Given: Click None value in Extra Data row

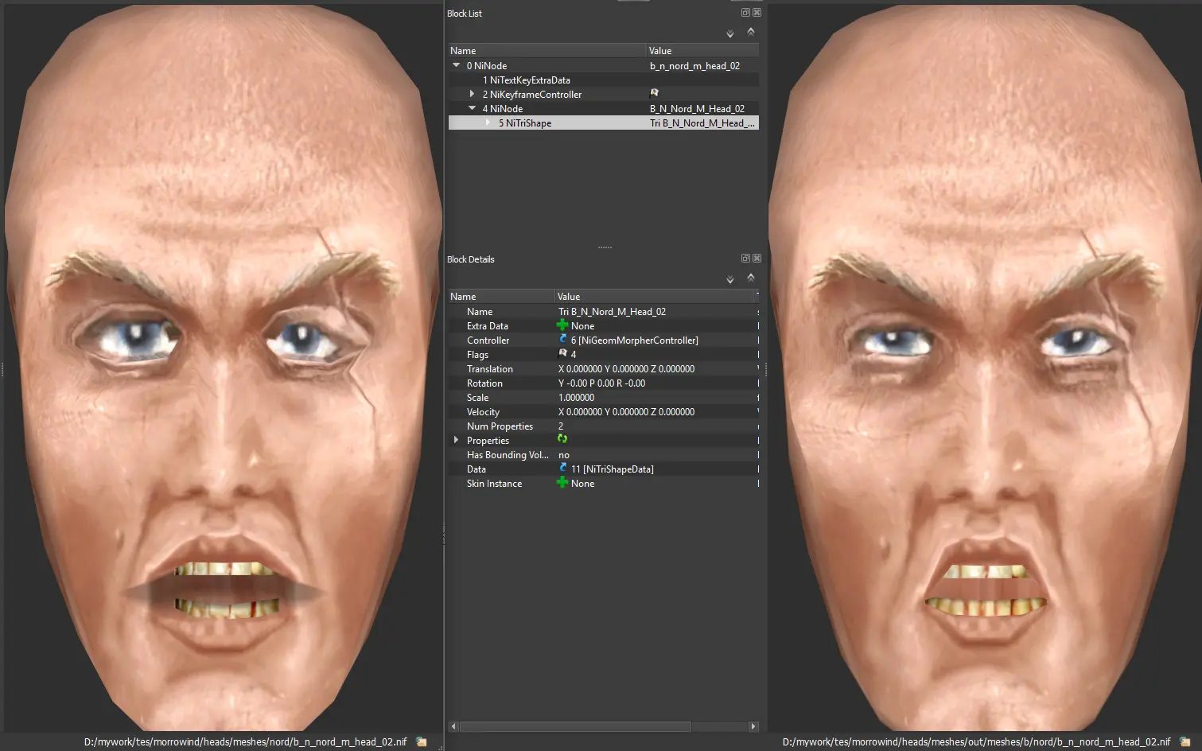Looking at the screenshot, I should click(x=582, y=326).
